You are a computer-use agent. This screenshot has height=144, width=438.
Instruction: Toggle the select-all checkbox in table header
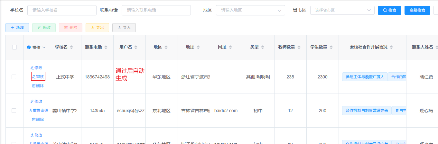14,47
